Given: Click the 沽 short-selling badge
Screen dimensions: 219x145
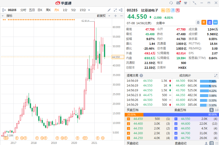Looking at the screenshot, I should point(168,10).
